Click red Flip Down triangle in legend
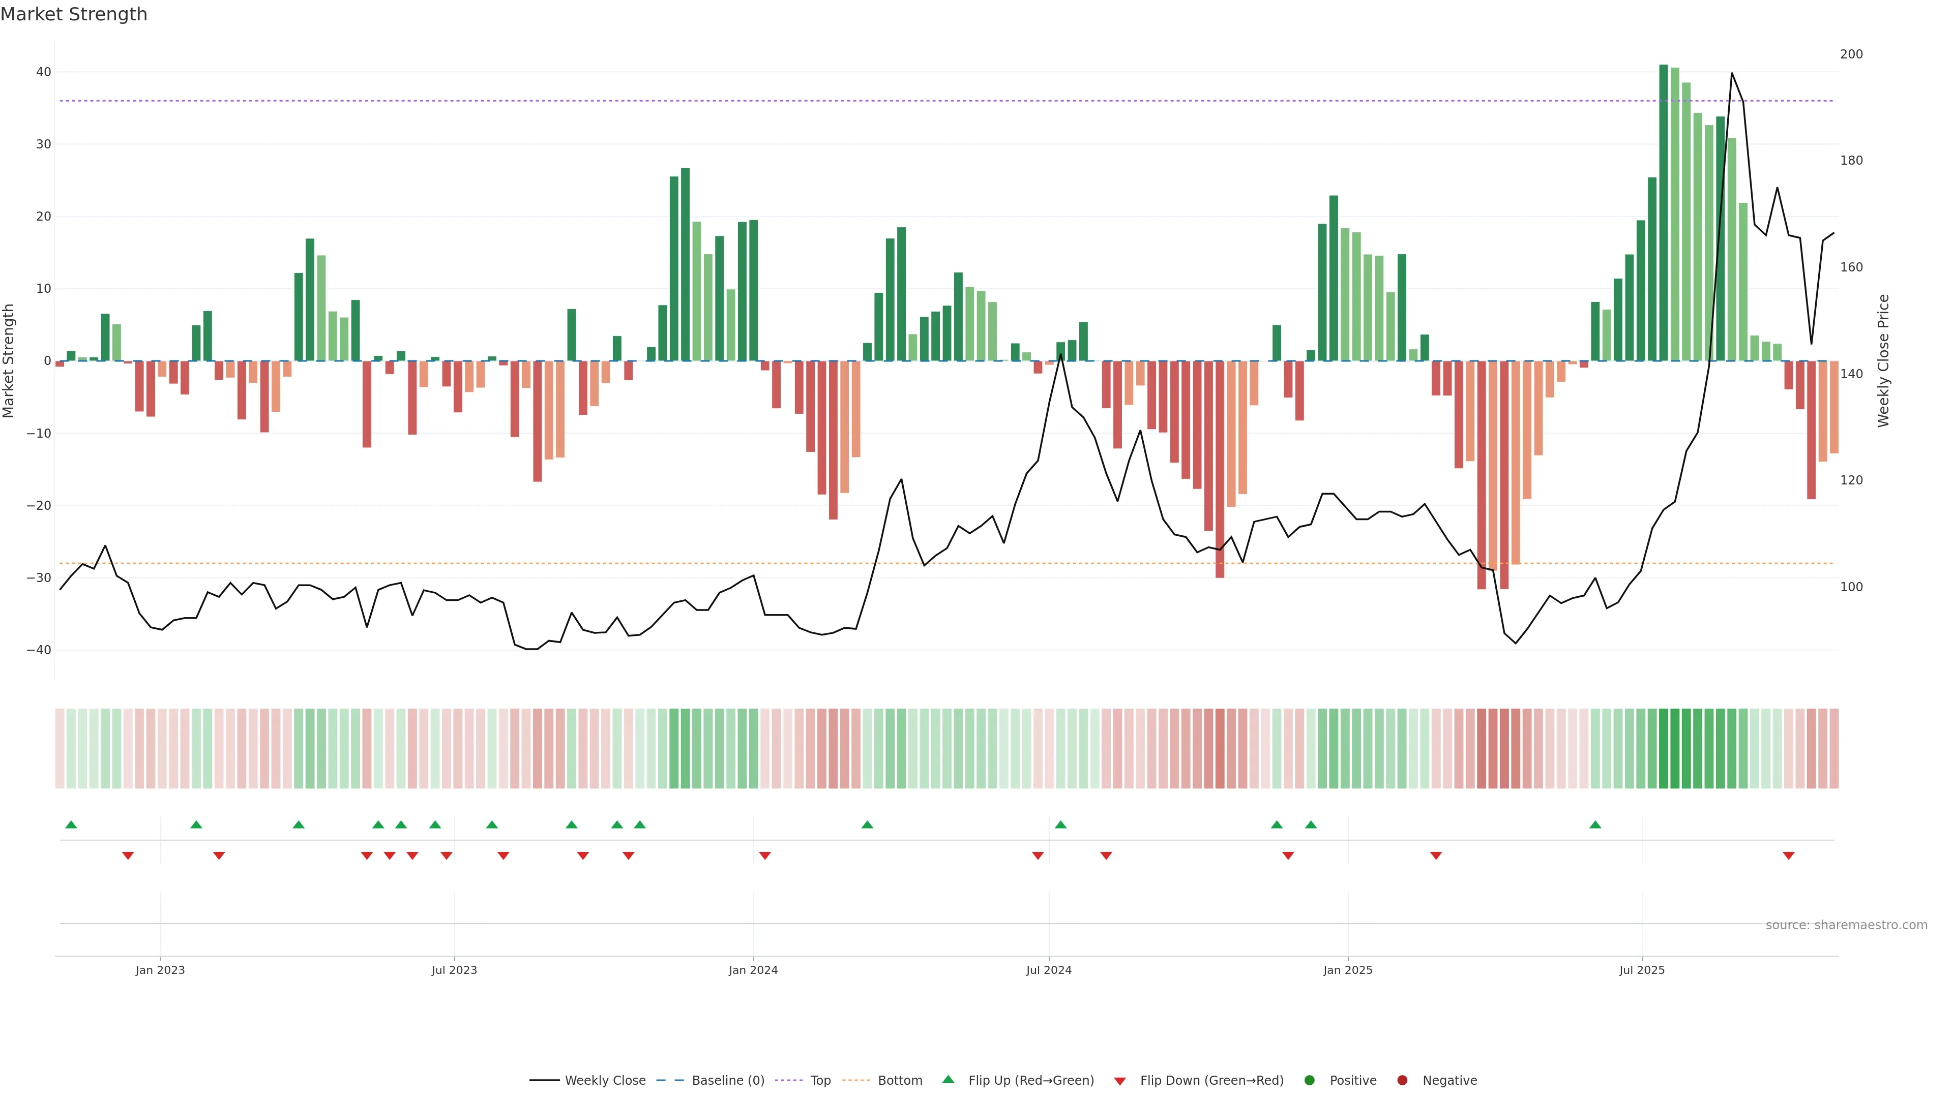This screenshot has height=1098, width=1953. tap(1120, 1081)
